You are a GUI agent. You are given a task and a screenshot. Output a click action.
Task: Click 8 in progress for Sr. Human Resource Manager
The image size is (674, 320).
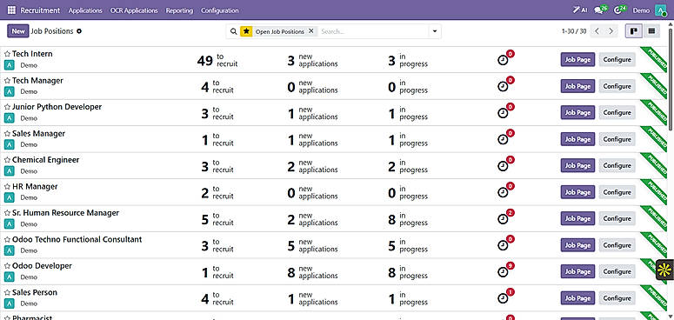[x=408, y=219]
